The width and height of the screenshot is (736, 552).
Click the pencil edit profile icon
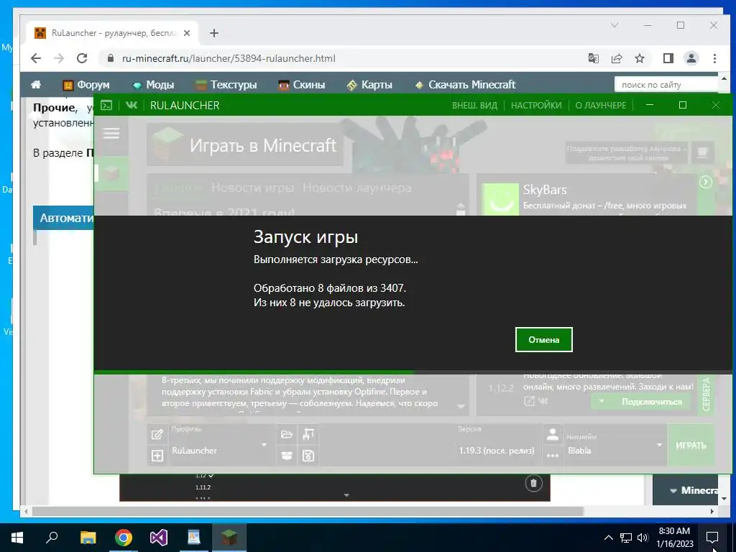(x=157, y=435)
